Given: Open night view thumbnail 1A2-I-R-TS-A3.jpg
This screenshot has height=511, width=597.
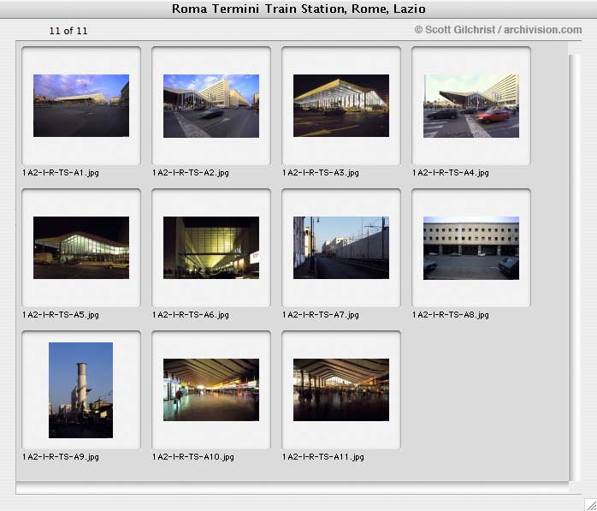Looking at the screenshot, I should [341, 105].
